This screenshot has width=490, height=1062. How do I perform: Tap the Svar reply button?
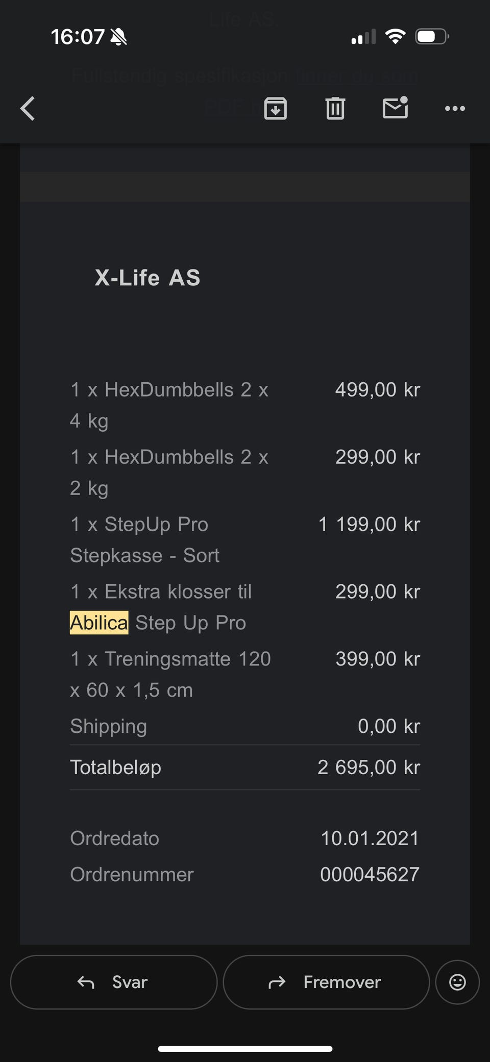pyautogui.click(x=113, y=982)
